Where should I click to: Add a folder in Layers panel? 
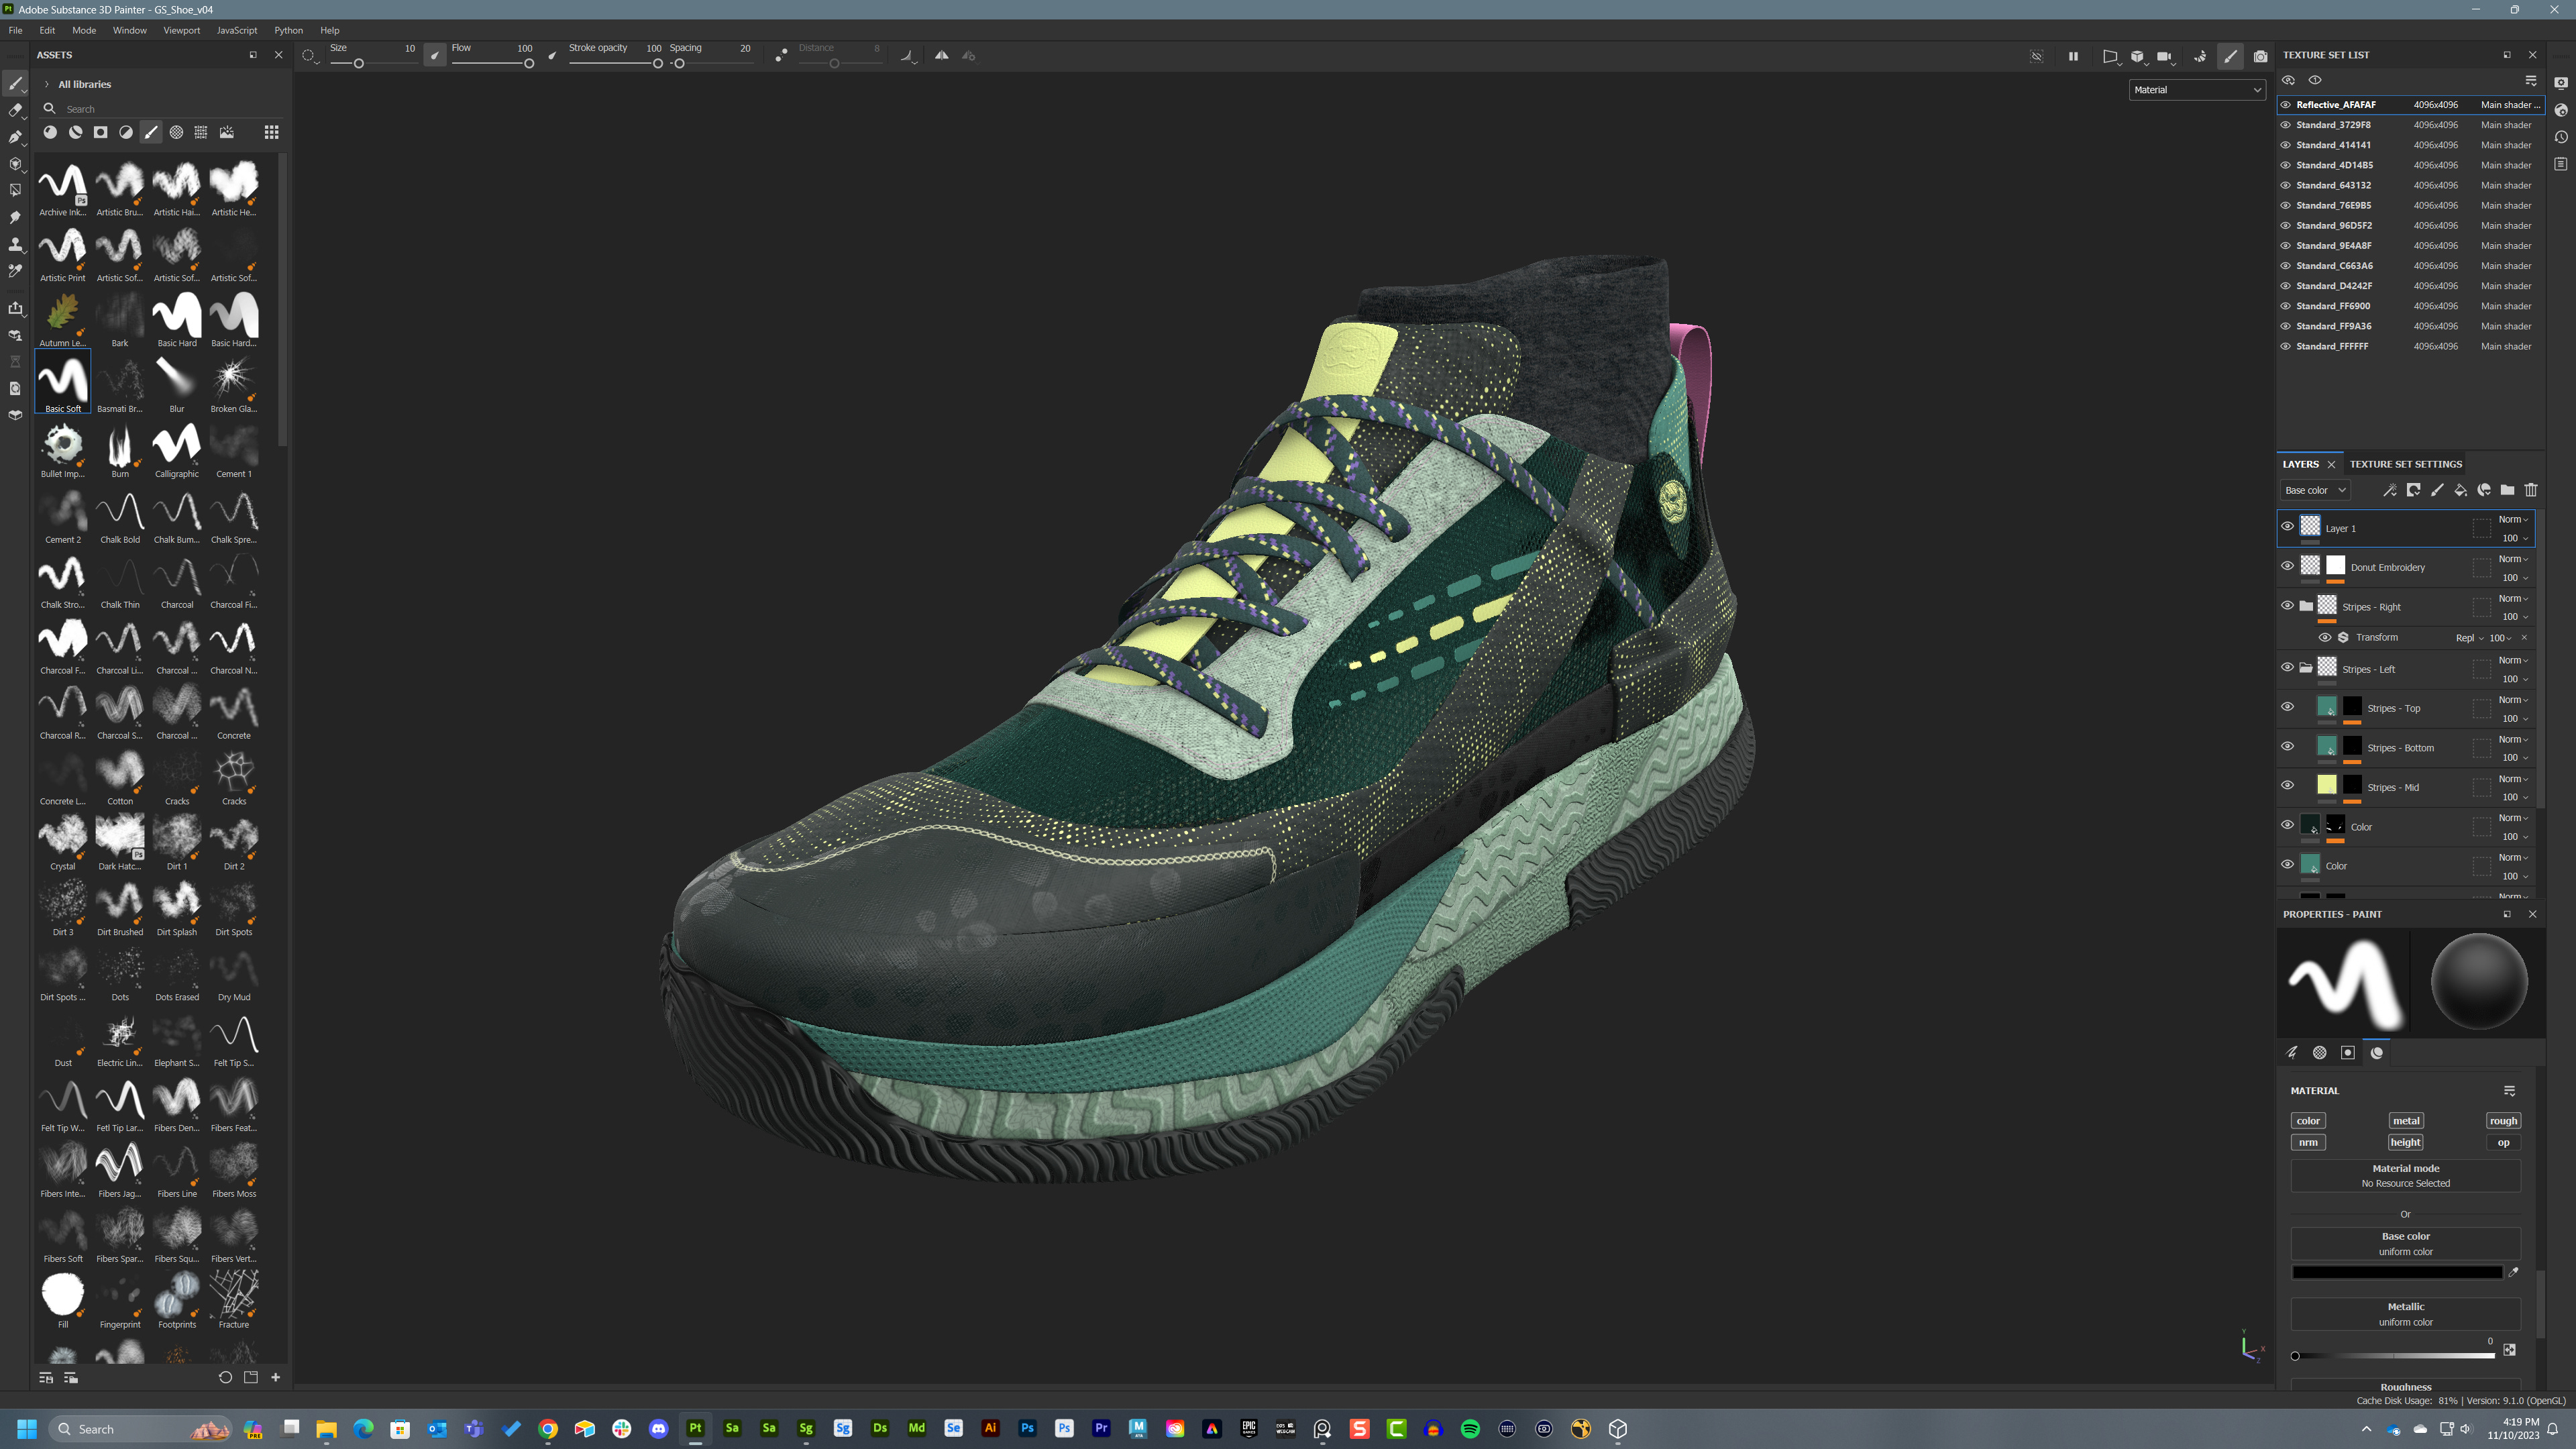click(2507, 490)
